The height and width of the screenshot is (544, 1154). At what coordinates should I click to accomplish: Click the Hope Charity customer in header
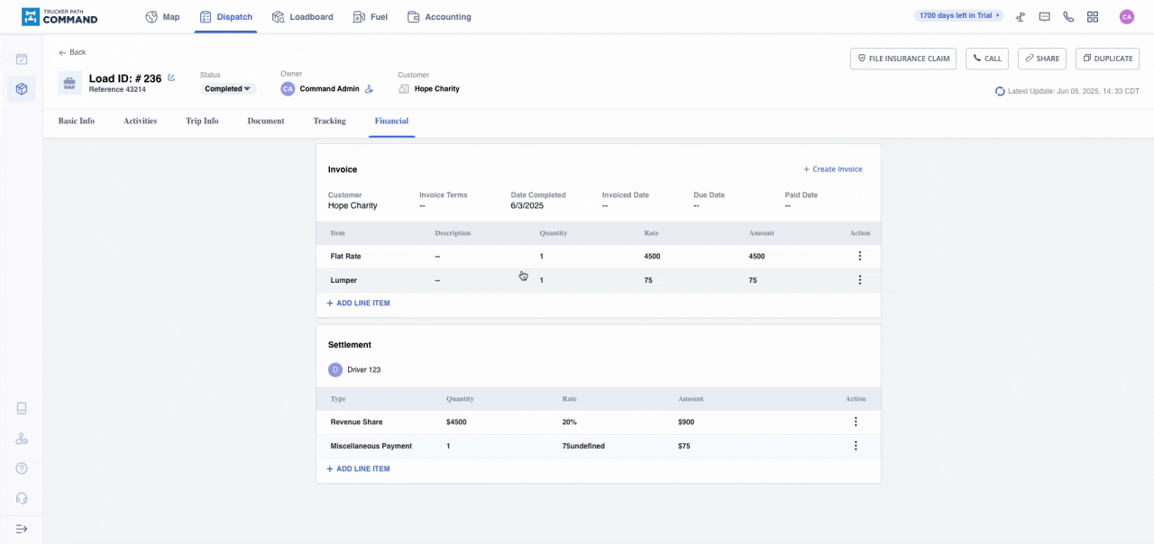point(437,89)
